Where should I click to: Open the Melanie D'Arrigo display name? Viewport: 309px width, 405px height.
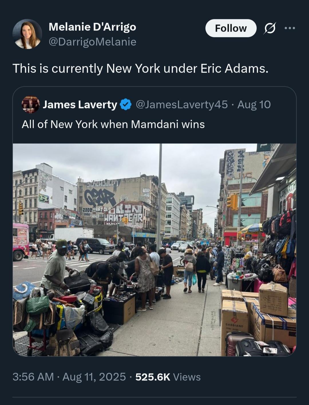tap(92, 27)
